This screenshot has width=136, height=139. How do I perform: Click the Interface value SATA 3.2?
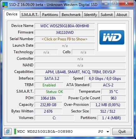(52, 79)
